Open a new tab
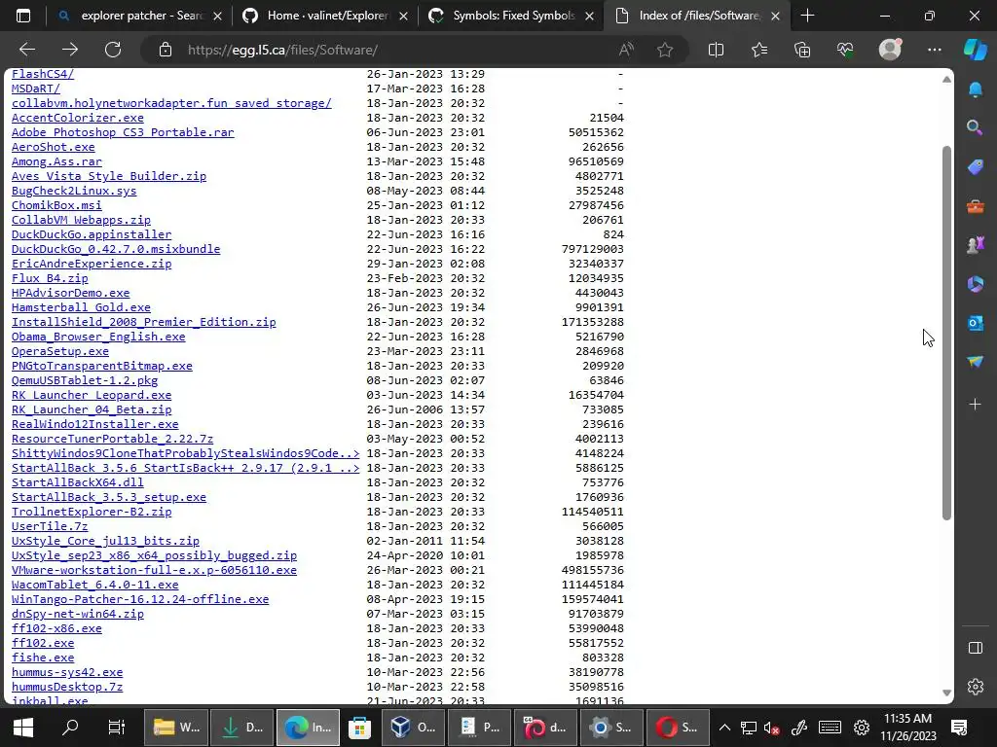Viewport: 997px width, 747px height. click(807, 16)
